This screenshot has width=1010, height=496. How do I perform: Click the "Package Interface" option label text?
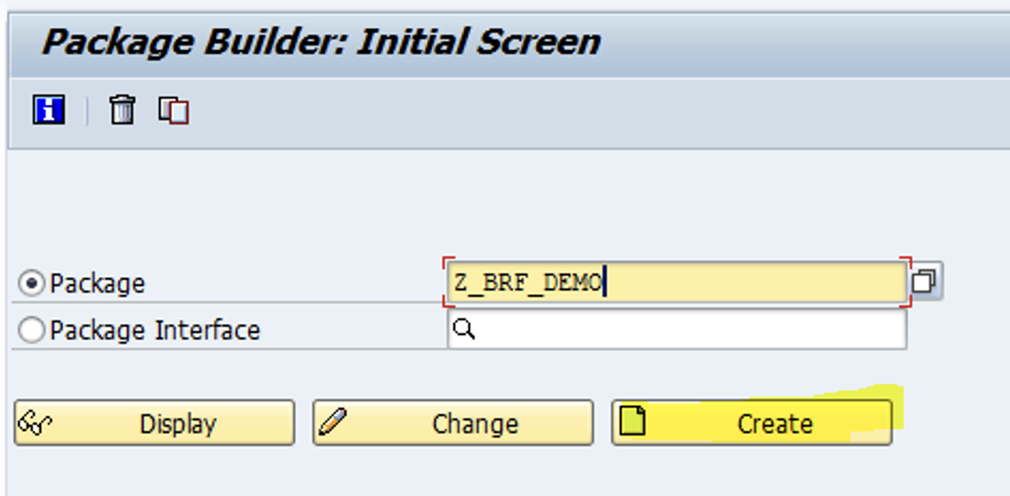pyautogui.click(x=154, y=331)
